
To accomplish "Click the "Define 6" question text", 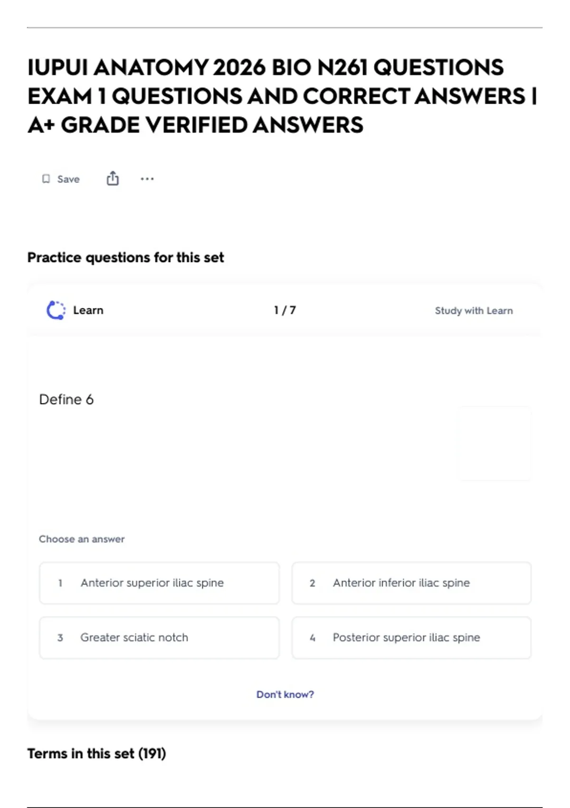I will (x=66, y=399).
